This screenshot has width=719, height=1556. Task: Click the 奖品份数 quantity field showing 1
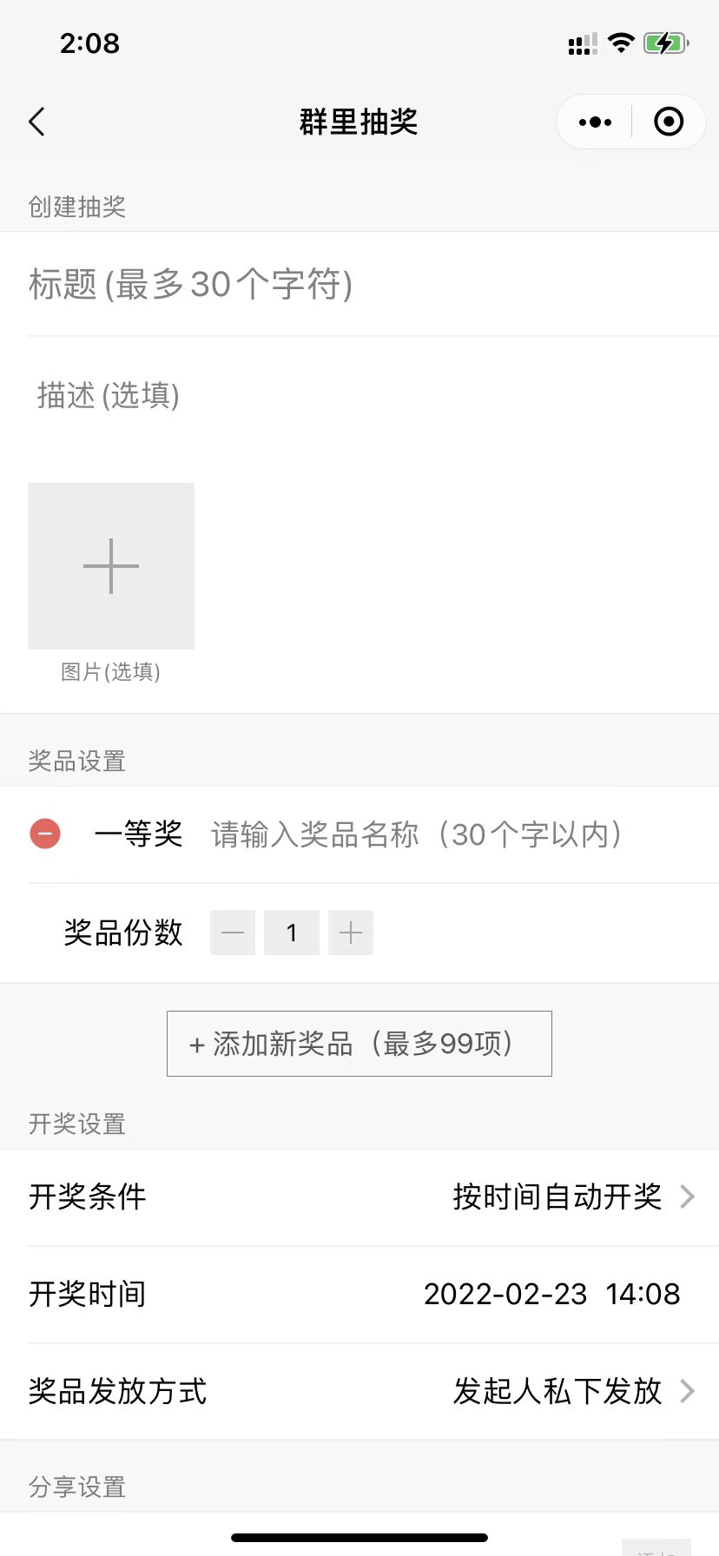click(x=292, y=933)
